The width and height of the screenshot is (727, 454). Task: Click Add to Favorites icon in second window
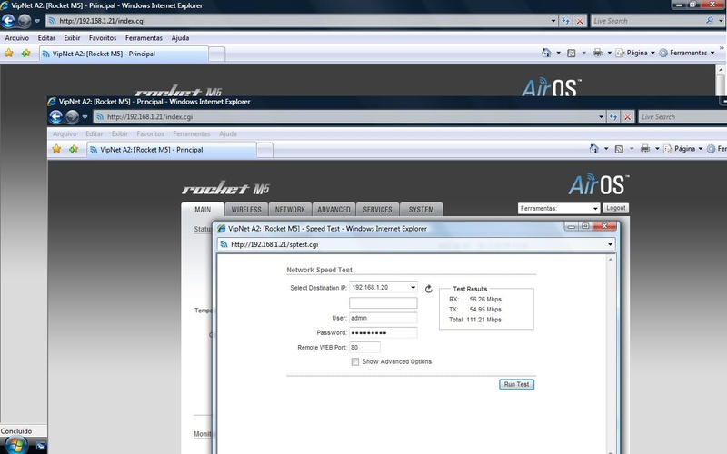tap(74, 149)
